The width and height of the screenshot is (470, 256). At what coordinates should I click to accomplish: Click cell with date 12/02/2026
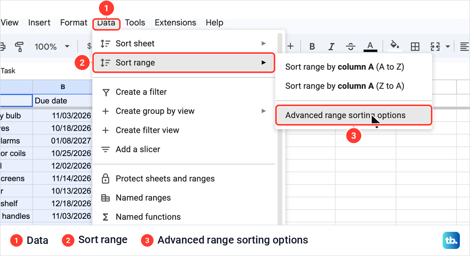point(63,166)
